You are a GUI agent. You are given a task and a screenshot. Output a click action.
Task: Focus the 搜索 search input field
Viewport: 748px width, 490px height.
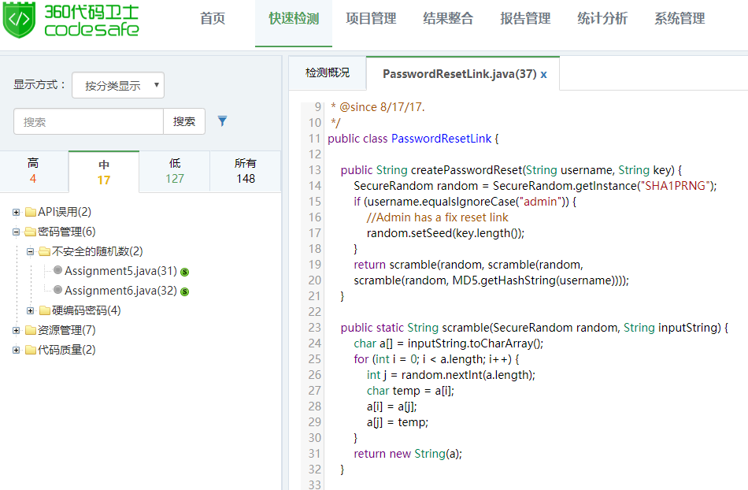pyautogui.click(x=88, y=121)
